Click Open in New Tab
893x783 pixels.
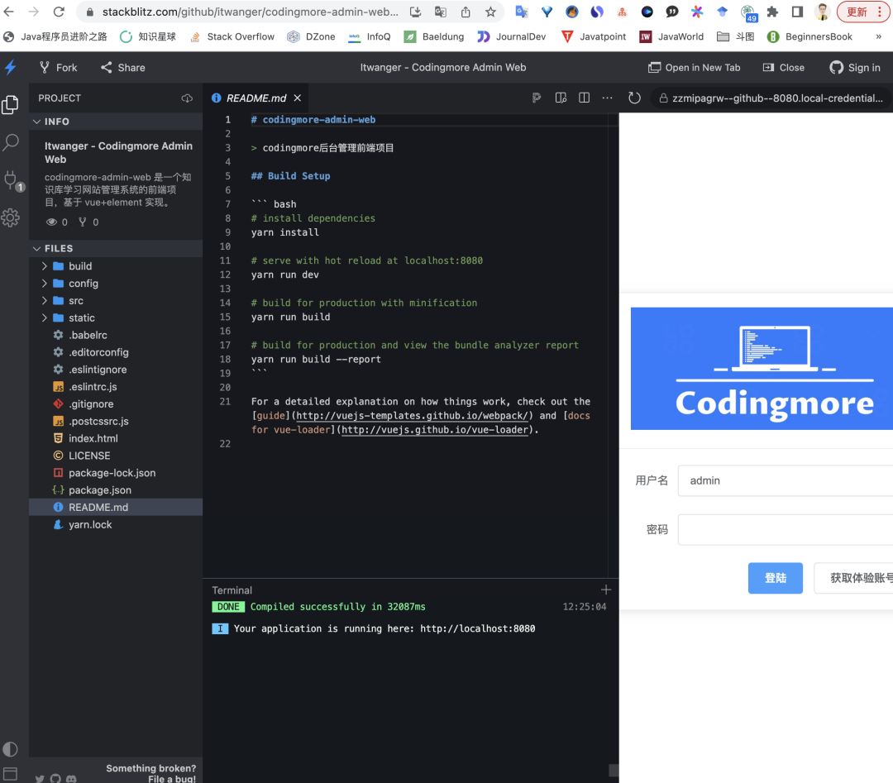[x=695, y=67]
